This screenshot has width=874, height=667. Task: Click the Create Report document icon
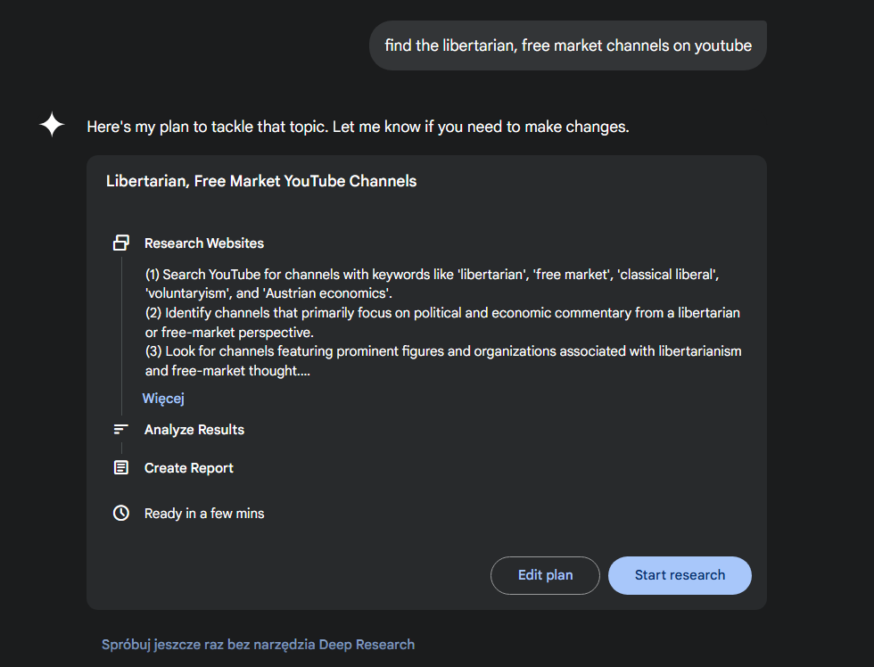(121, 467)
